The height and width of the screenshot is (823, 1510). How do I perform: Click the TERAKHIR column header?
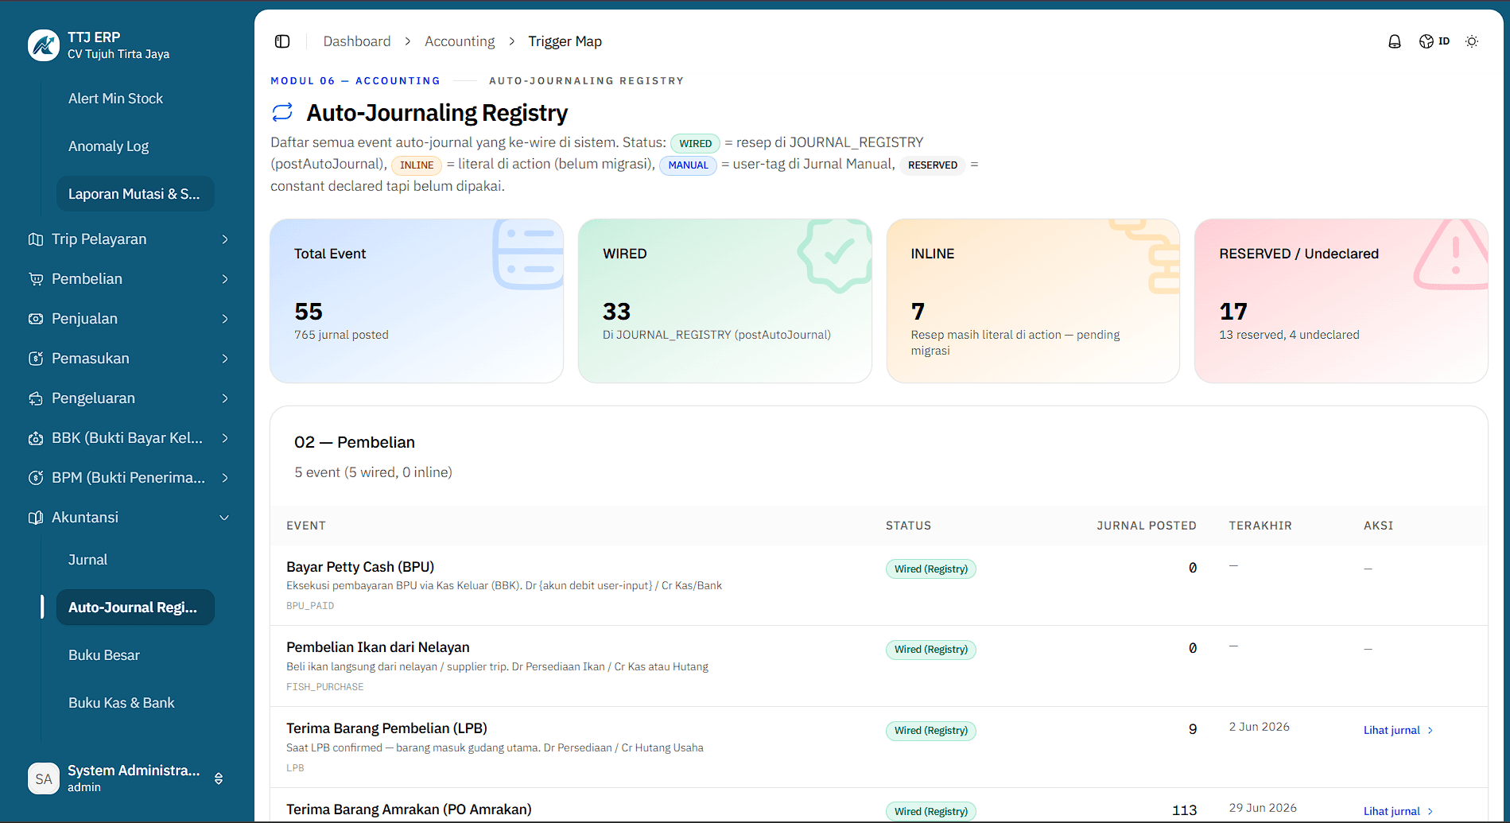1260,526
